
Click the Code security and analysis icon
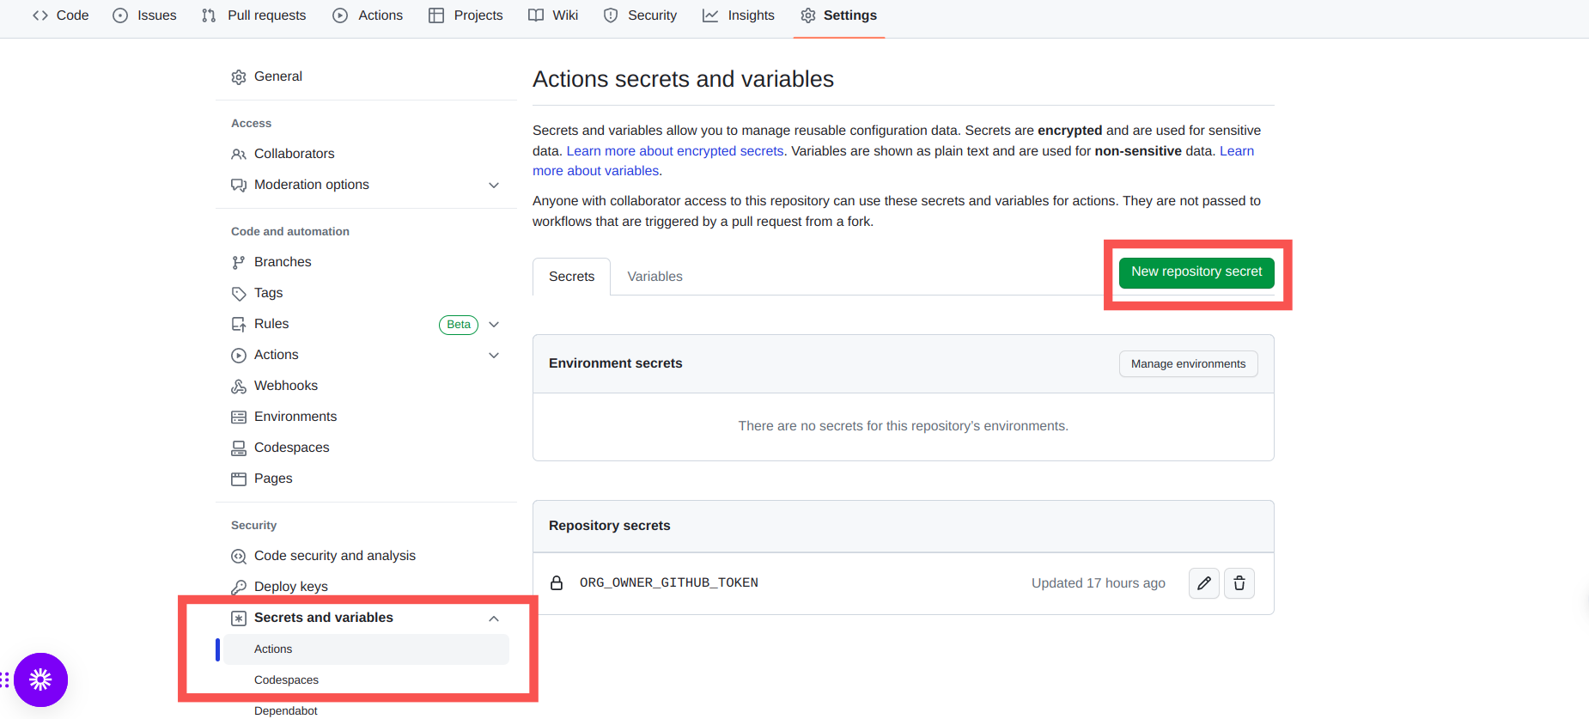(239, 557)
